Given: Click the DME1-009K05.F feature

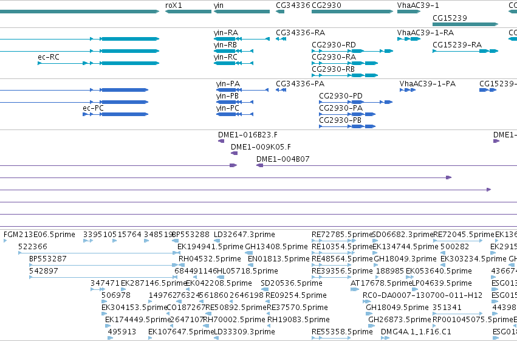Looking at the screenshot, I should 234,153.
